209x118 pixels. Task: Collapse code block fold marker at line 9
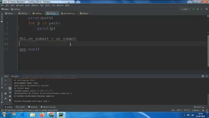point(17,28)
